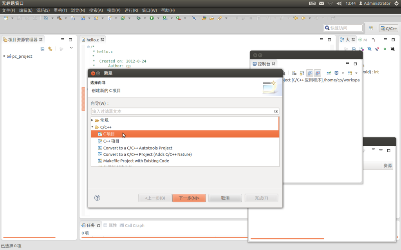
Task: Click inside the 输入过滤器文本 filter field
Action: [x=180, y=111]
